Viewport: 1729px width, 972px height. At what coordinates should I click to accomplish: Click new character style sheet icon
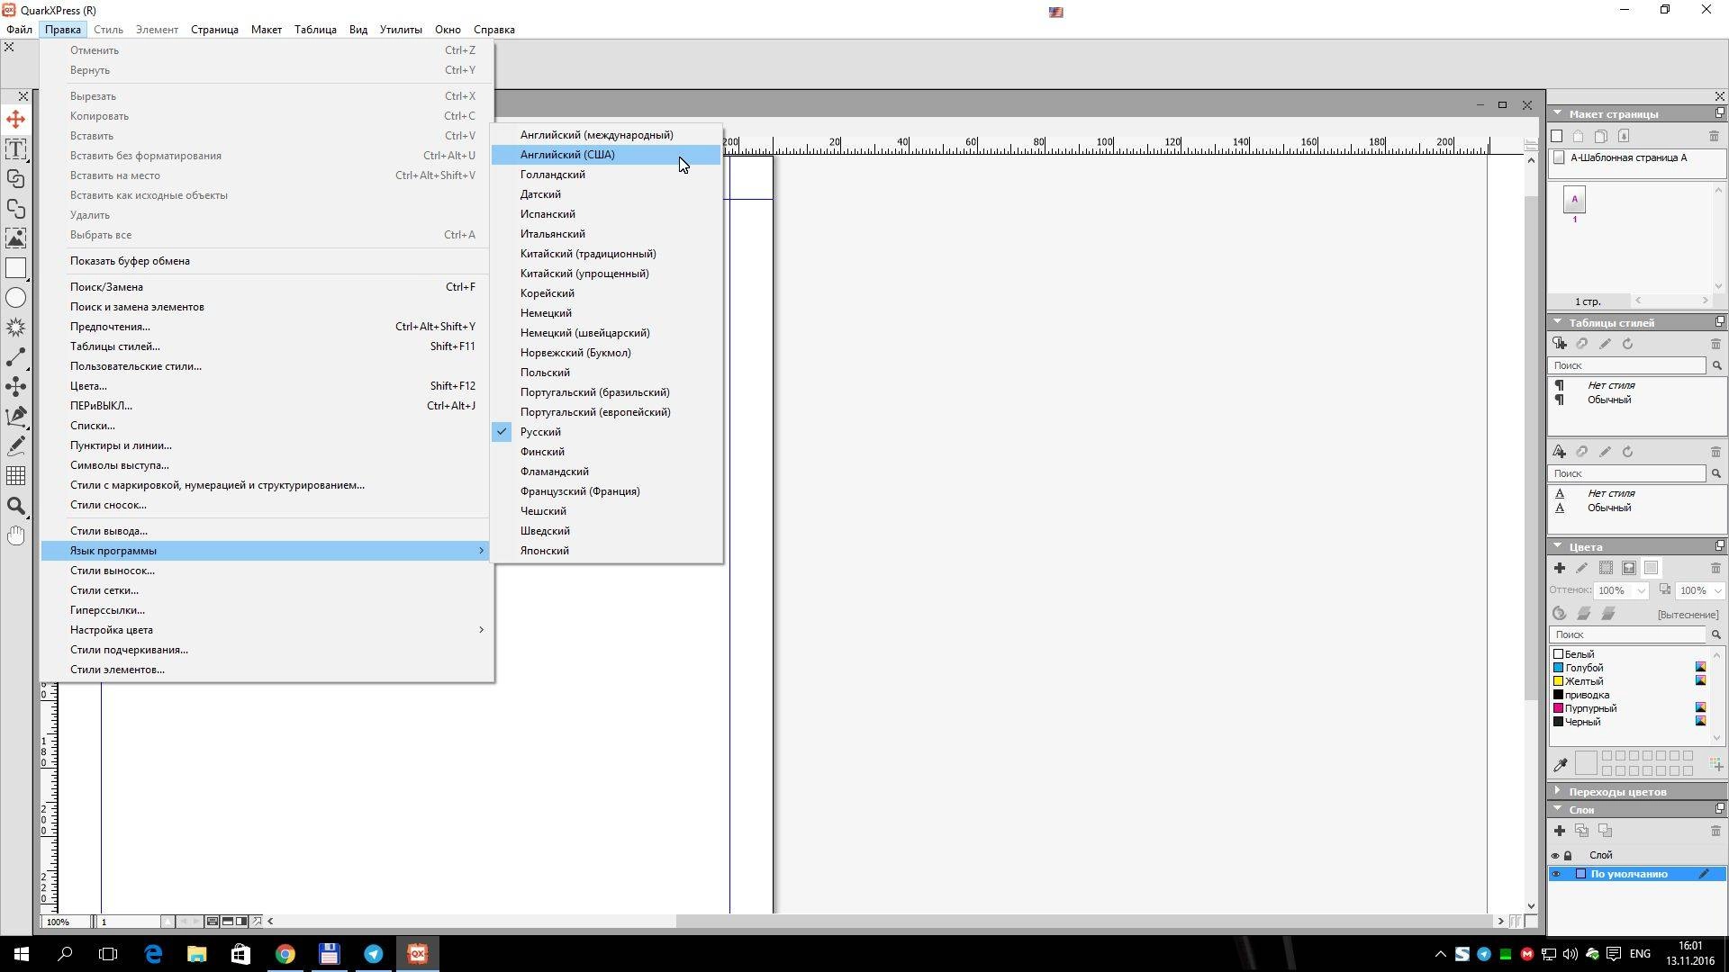click(1560, 452)
